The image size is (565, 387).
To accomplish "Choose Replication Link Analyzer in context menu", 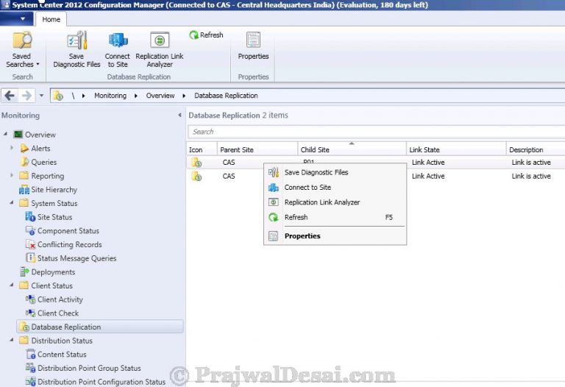I will [335, 202].
